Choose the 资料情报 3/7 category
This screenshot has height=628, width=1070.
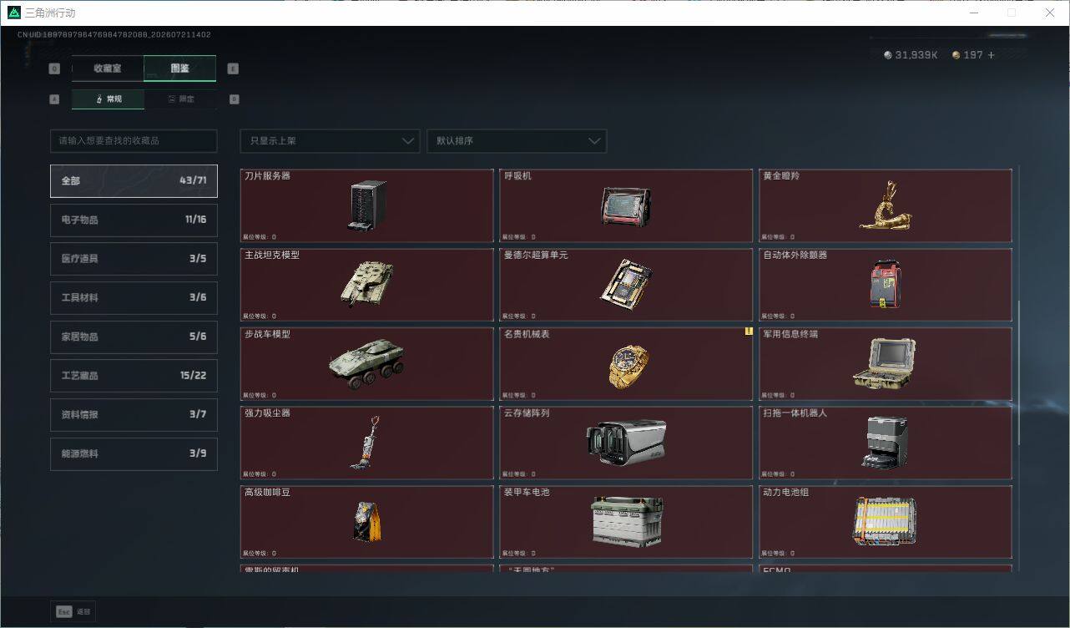click(134, 414)
